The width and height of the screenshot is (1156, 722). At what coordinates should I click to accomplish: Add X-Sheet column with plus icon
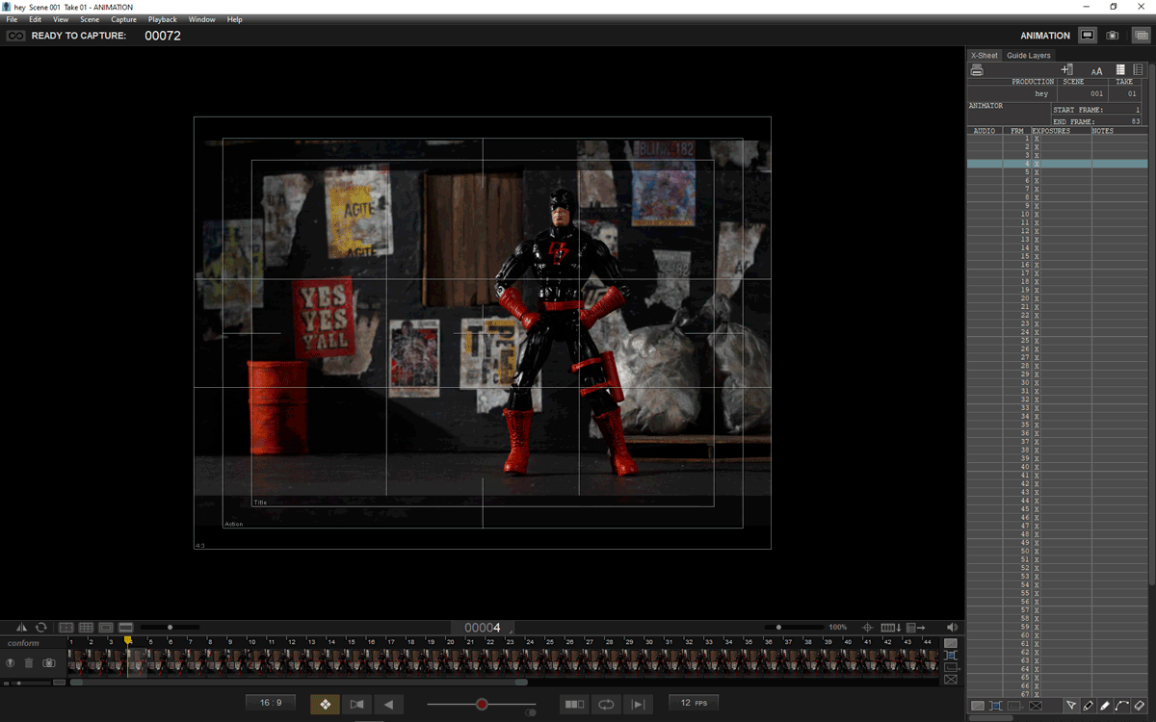point(1067,70)
